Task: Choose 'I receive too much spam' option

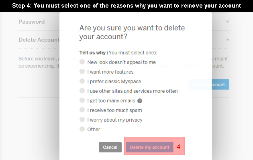Action: click(82, 110)
